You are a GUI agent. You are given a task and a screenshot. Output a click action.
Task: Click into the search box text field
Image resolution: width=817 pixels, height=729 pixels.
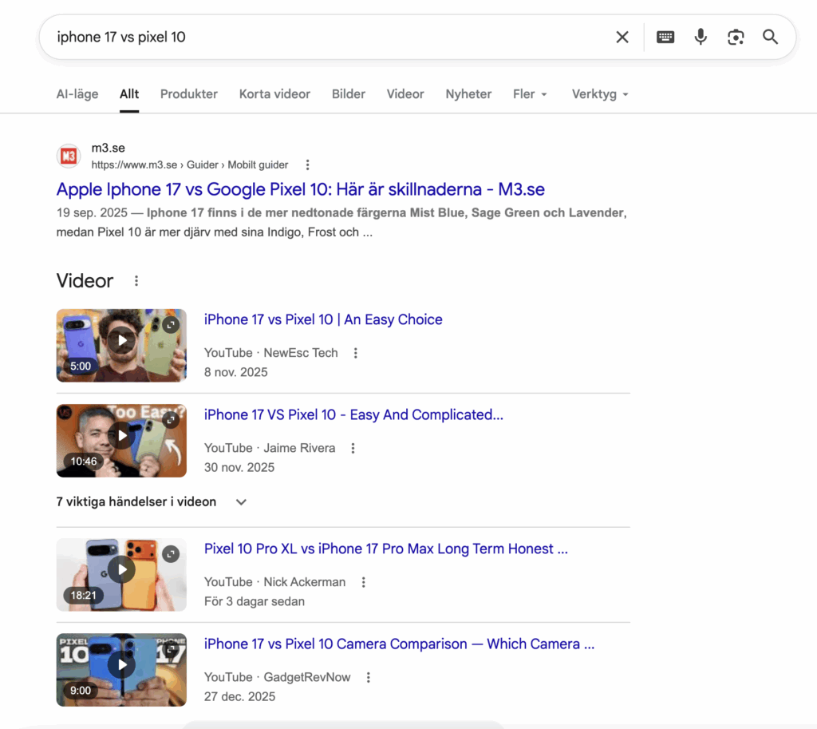pos(328,37)
